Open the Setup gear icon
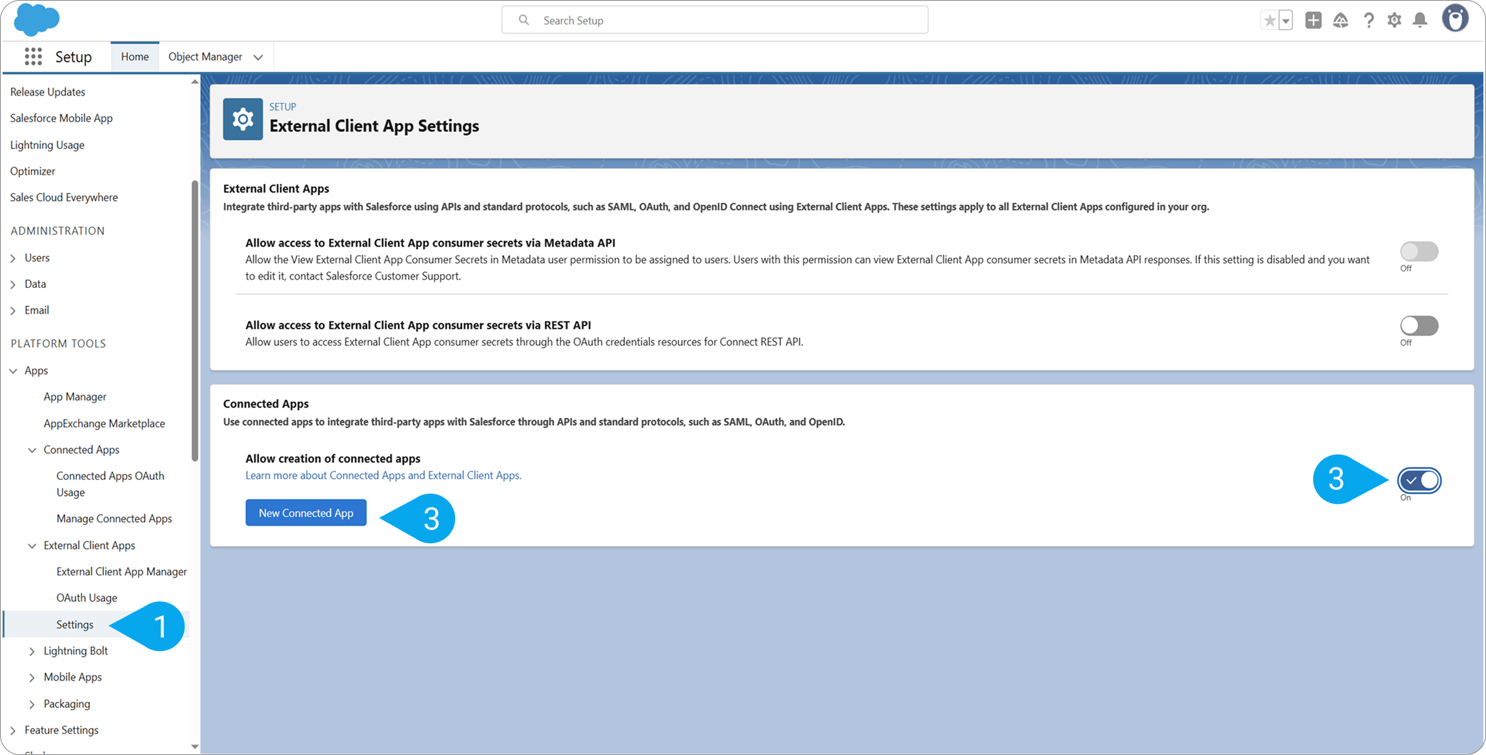This screenshot has height=755, width=1486. (x=1394, y=20)
